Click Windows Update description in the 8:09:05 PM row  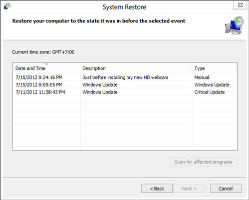(x=100, y=84)
